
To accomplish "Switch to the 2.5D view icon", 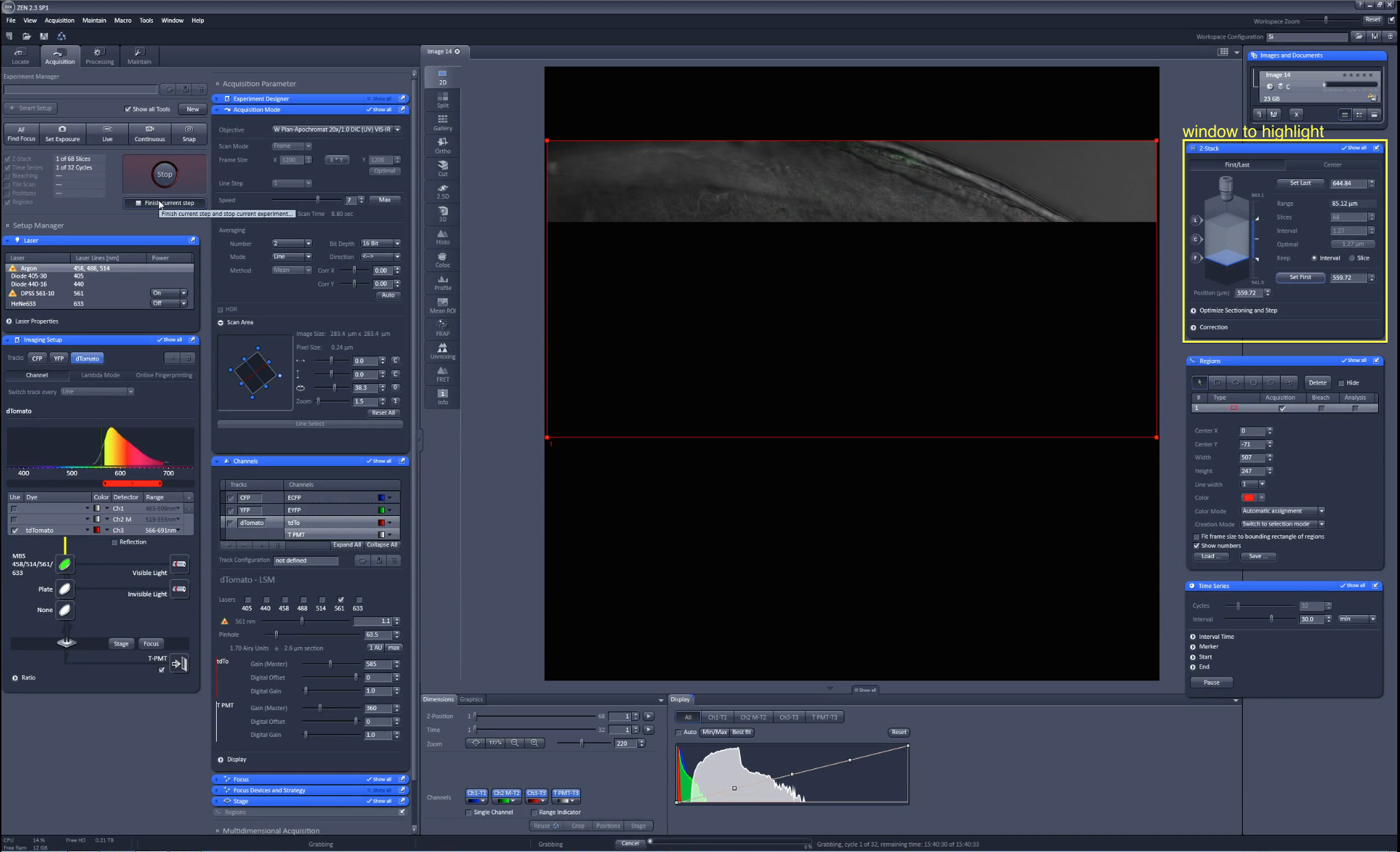I will [442, 191].
